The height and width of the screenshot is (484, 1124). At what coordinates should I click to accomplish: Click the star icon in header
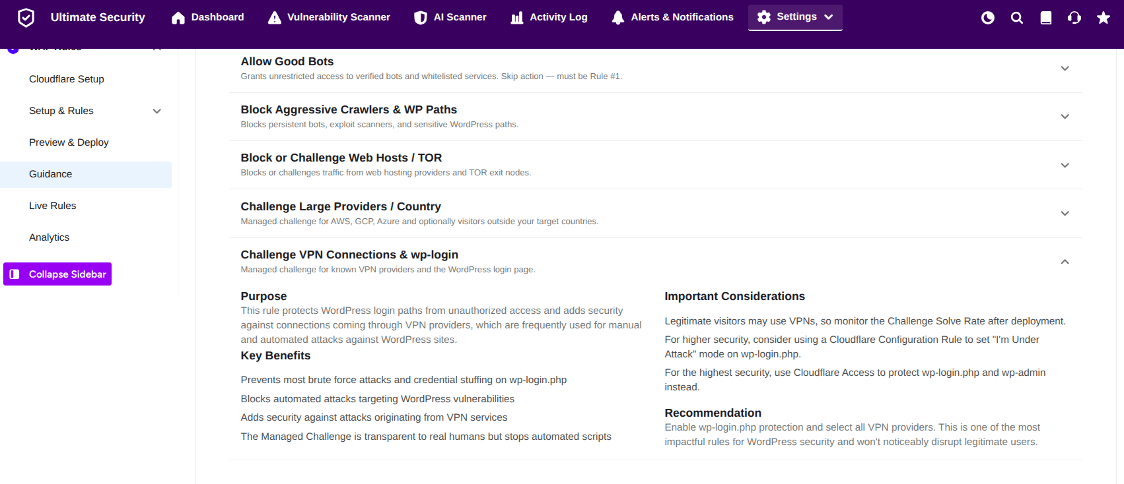click(1104, 18)
